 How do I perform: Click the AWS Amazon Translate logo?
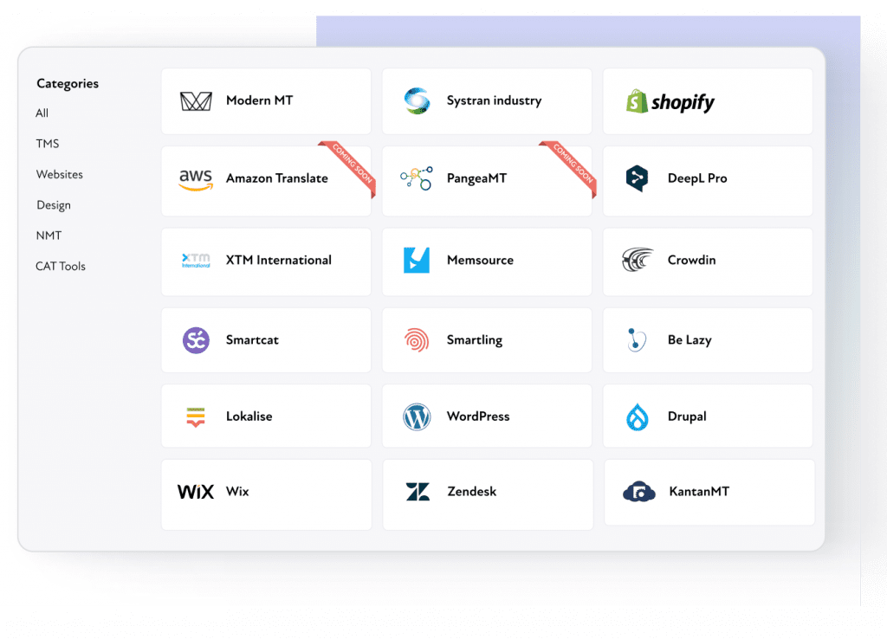[196, 180]
